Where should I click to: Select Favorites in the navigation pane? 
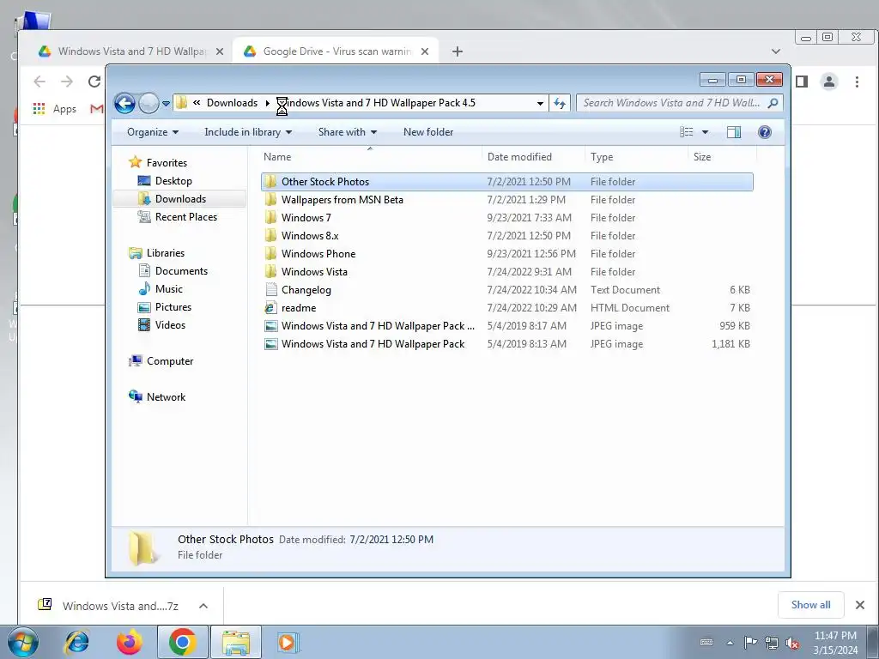click(167, 162)
